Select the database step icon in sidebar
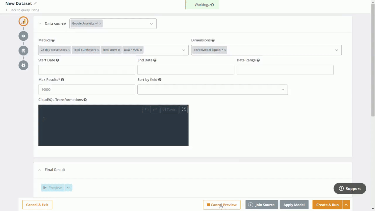This screenshot has height=211, width=375. [x=23, y=51]
